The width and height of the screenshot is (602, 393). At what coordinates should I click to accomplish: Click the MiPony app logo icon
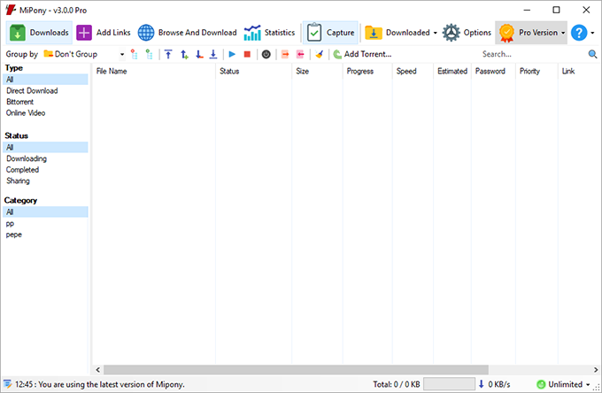[11, 10]
